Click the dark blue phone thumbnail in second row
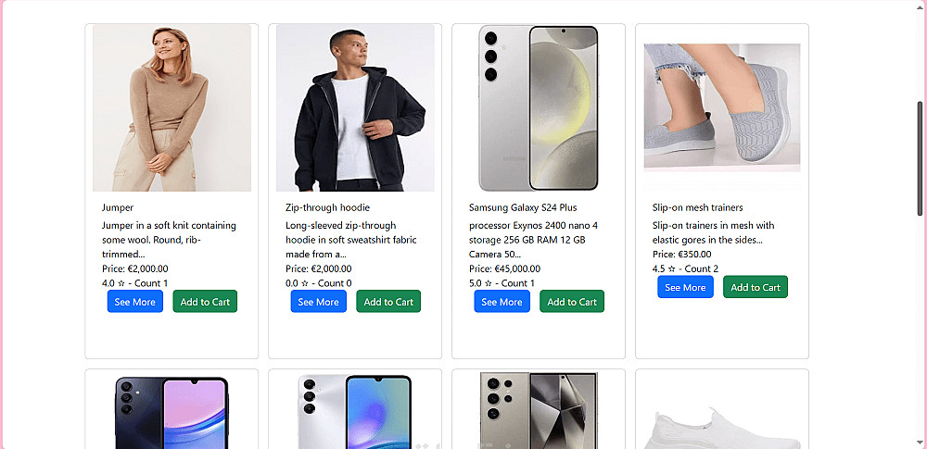Viewport: 927px width, 449px height. click(x=171, y=413)
